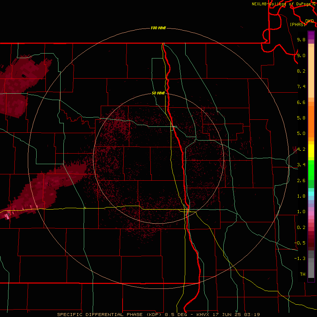
Task: Click the SPECIFIC DIFFERENTIAL PHASE caption text
Action: [100, 315]
